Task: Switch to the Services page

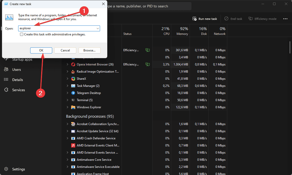Action: [18, 90]
